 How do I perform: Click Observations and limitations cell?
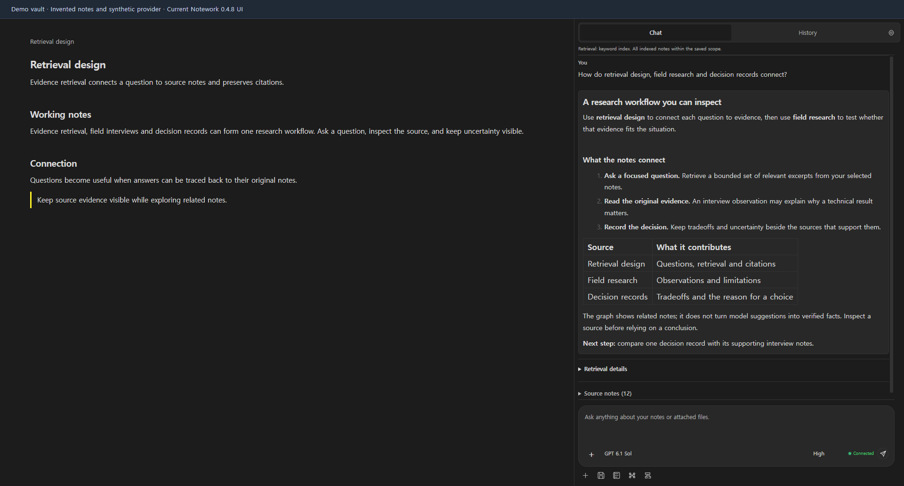(x=725, y=280)
